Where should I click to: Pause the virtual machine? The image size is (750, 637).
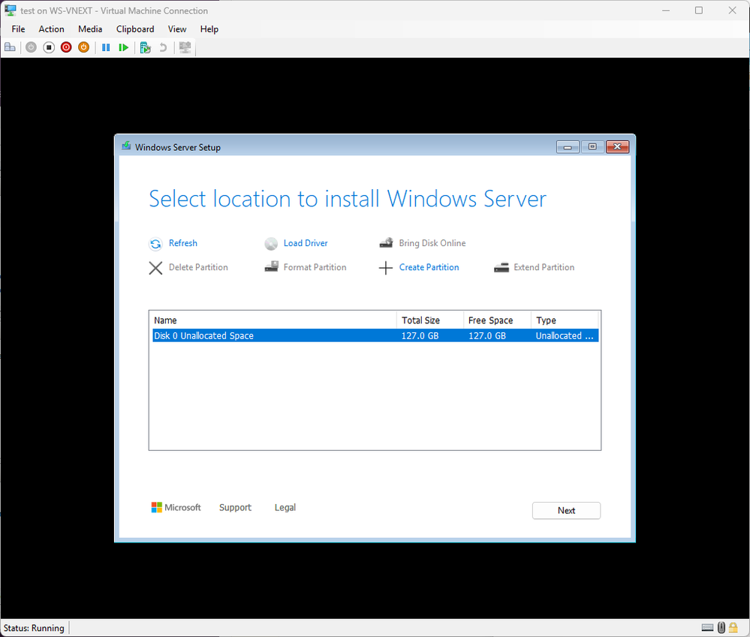[106, 47]
